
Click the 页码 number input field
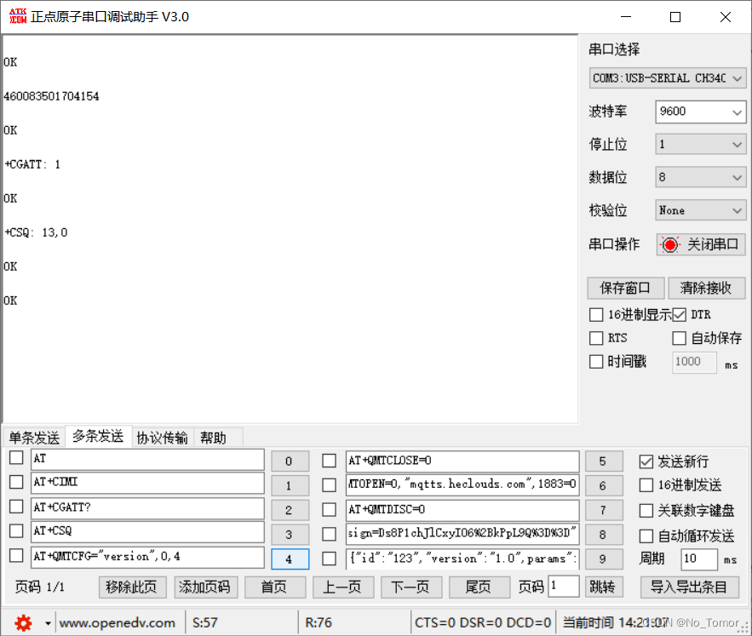[564, 587]
